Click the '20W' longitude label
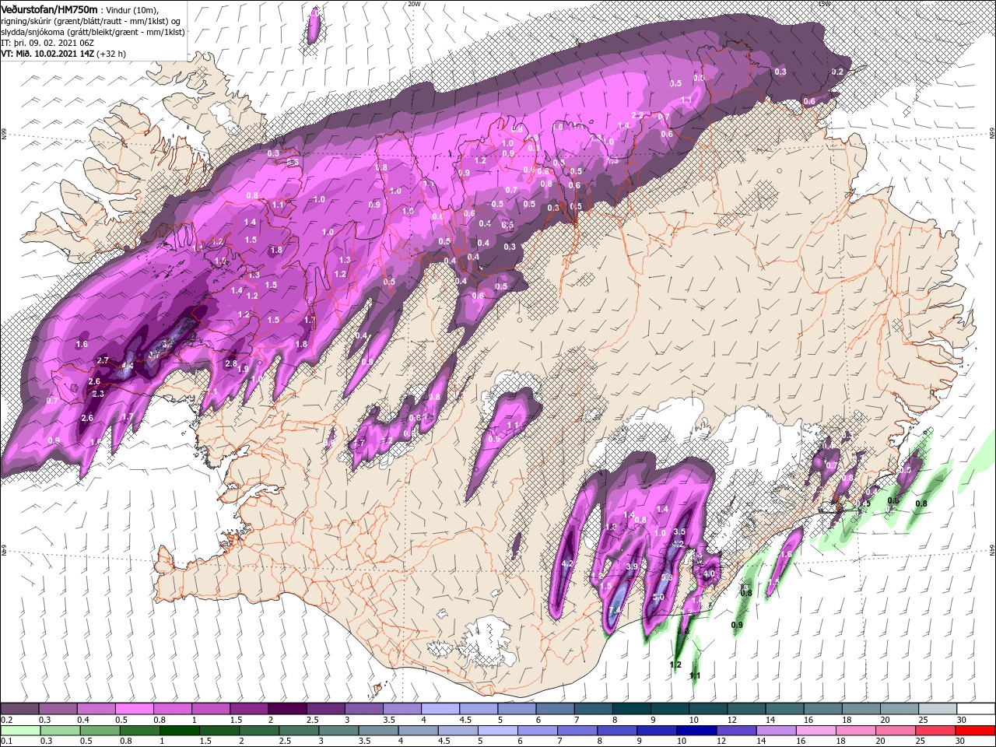The image size is (996, 747). [x=413, y=4]
